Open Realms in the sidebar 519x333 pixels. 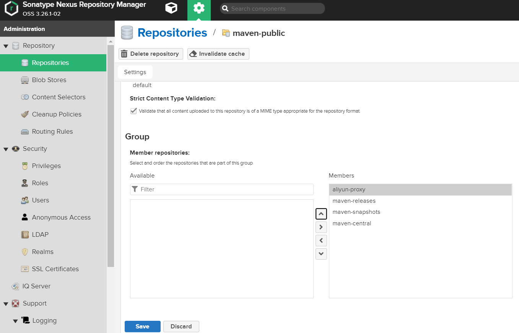click(53, 252)
